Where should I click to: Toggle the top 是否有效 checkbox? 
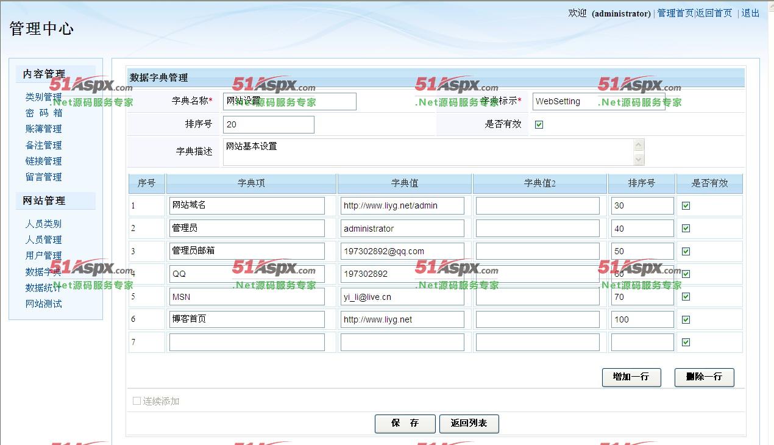pyautogui.click(x=539, y=124)
